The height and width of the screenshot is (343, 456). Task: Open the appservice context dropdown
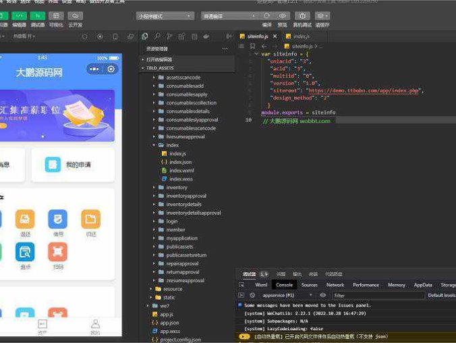[287, 295]
